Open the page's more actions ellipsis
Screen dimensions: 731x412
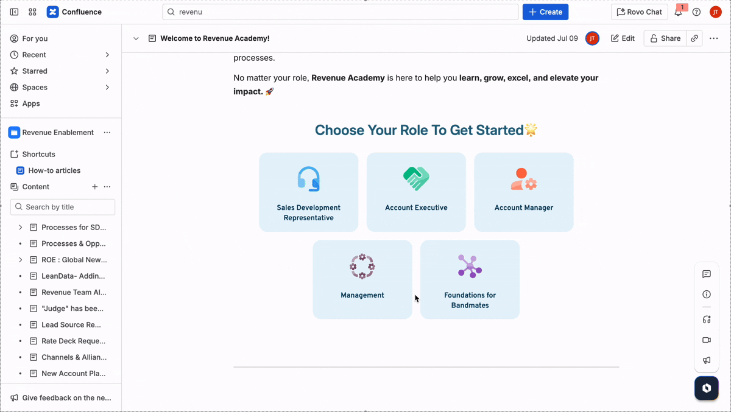coord(714,38)
